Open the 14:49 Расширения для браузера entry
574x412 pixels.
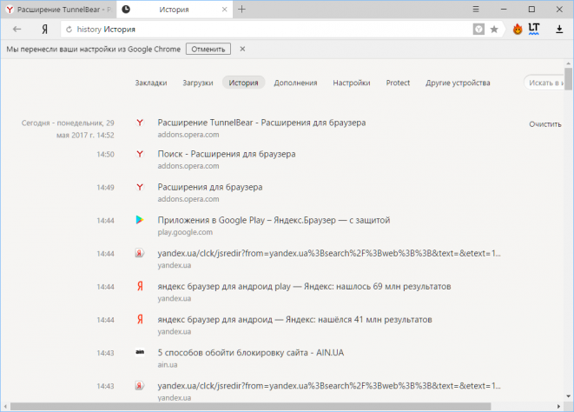tap(210, 187)
